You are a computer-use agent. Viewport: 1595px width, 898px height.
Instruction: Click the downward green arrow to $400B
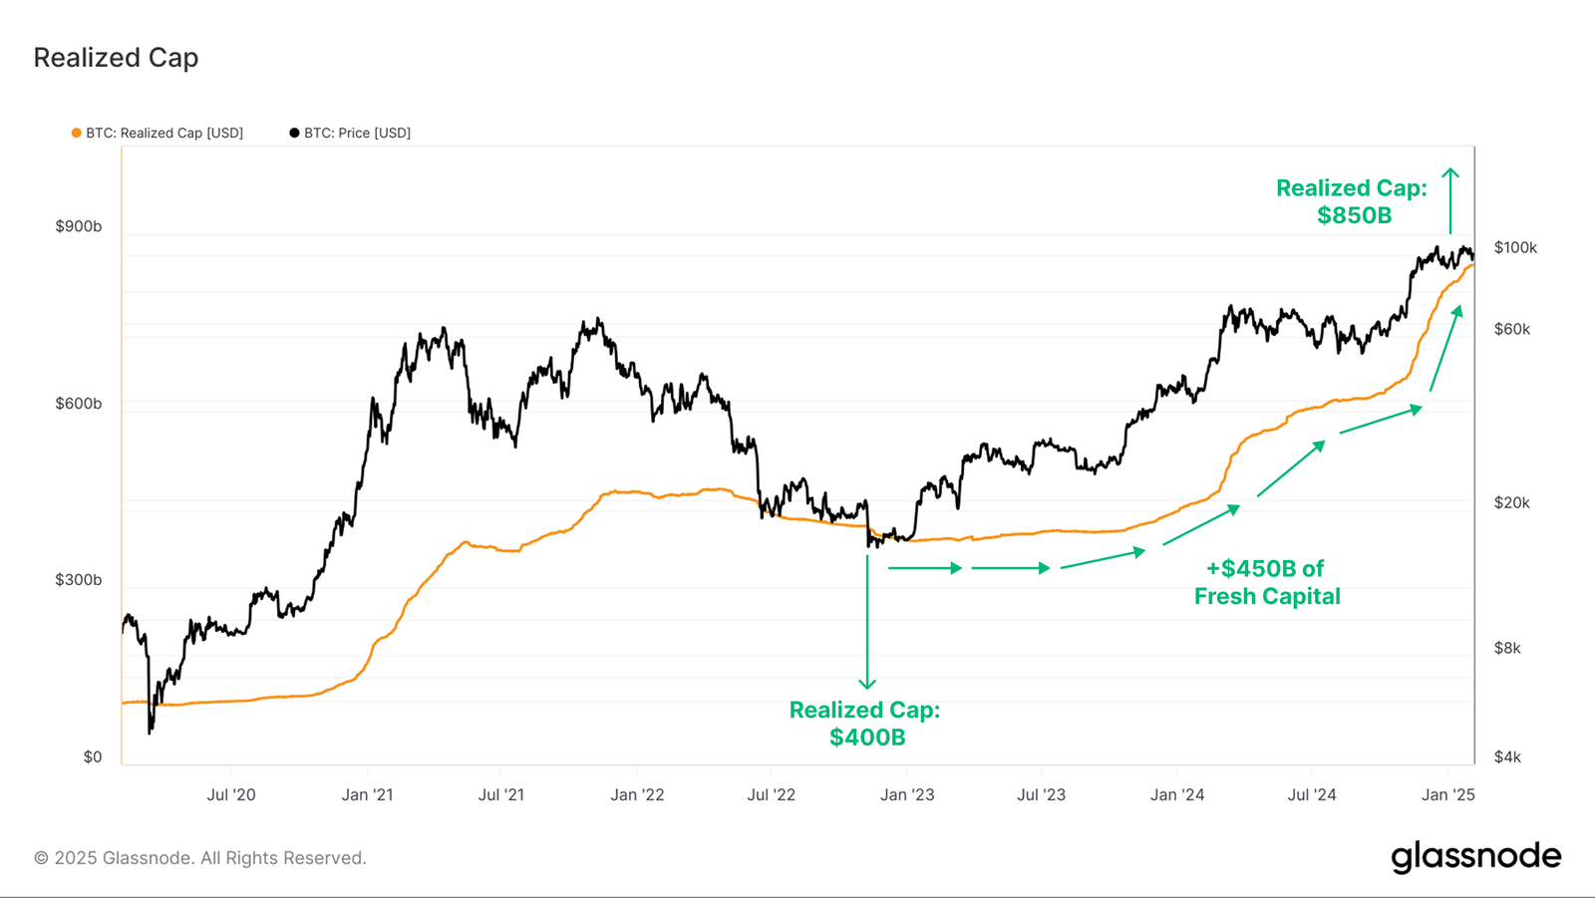tap(867, 622)
